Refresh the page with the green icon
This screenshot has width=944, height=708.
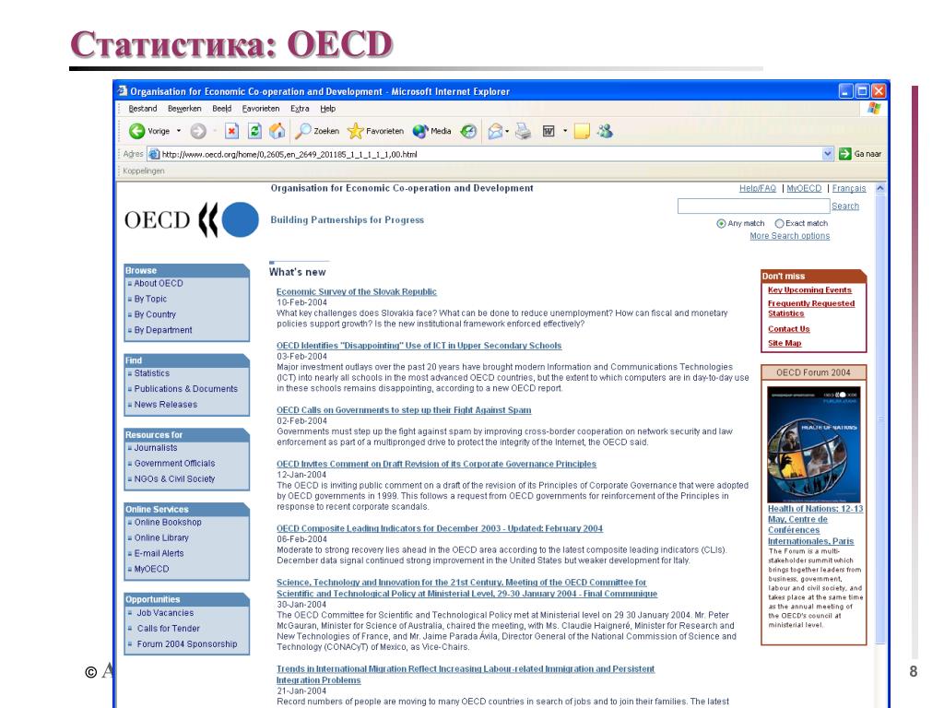point(254,131)
